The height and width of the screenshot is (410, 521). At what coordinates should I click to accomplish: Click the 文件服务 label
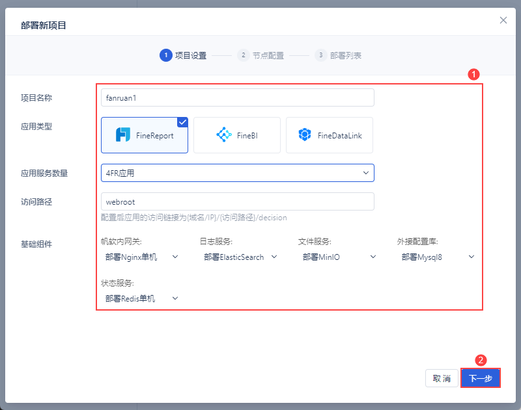pyautogui.click(x=315, y=242)
